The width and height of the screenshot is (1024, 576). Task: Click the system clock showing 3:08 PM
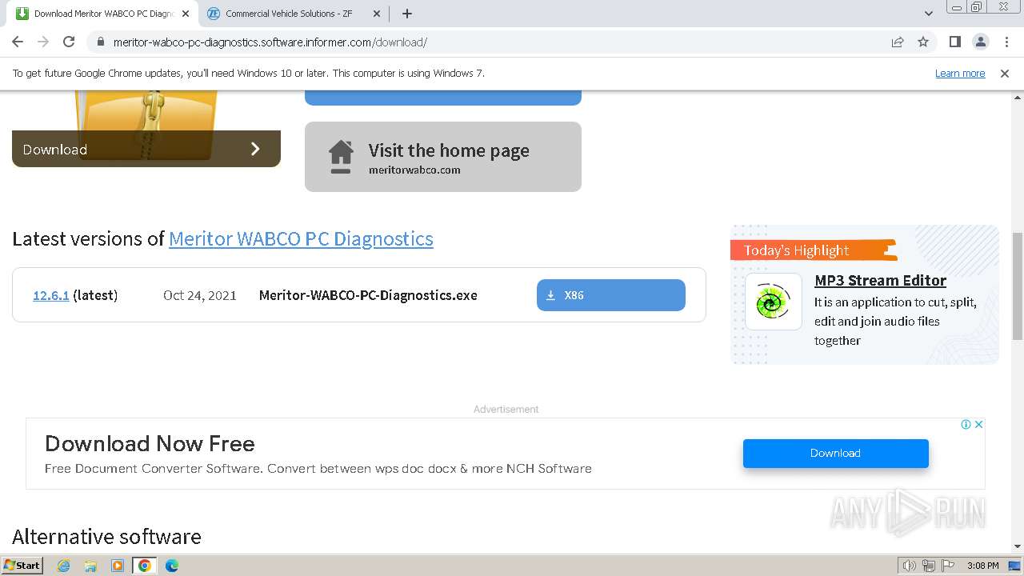click(982, 566)
